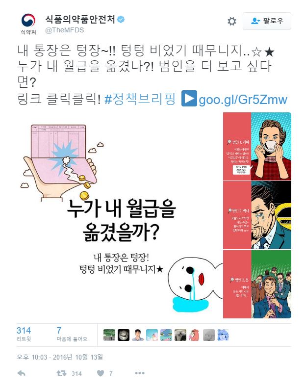Image resolution: width=305 pixels, height=389 pixels.
Task: Open the main salary infographic image
Action: [x=120, y=215]
